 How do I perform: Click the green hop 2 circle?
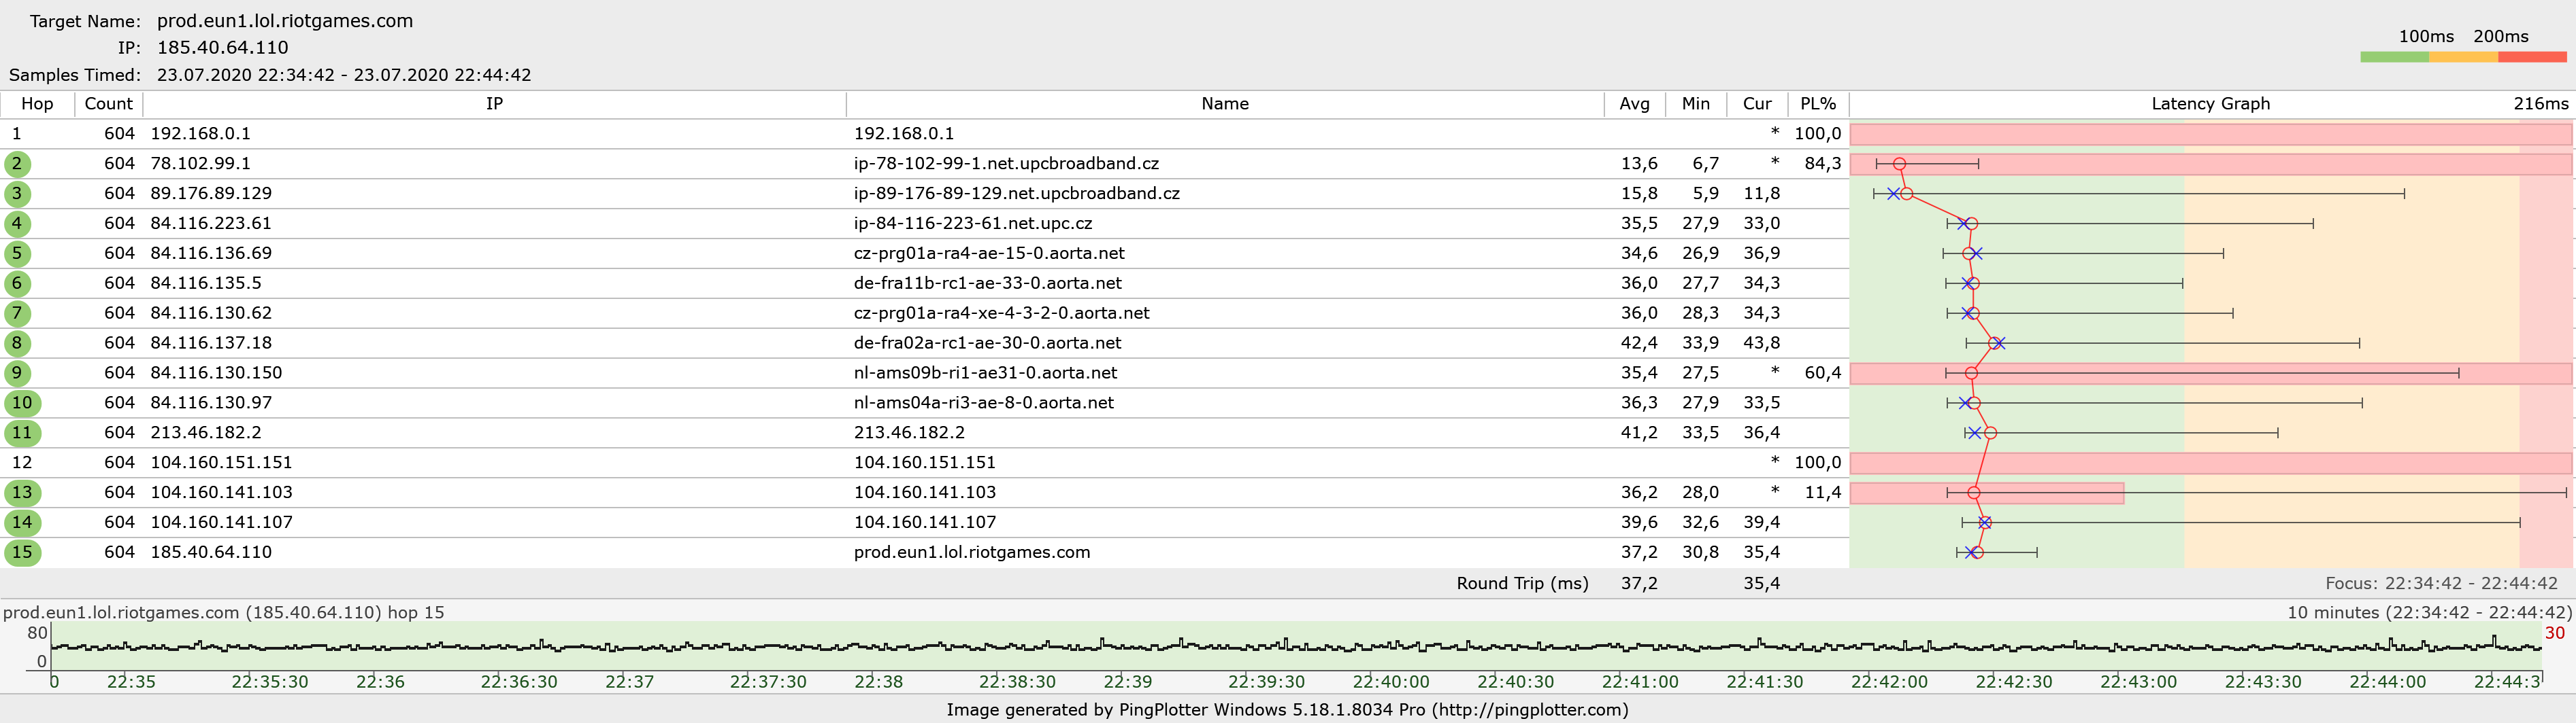(x=17, y=164)
